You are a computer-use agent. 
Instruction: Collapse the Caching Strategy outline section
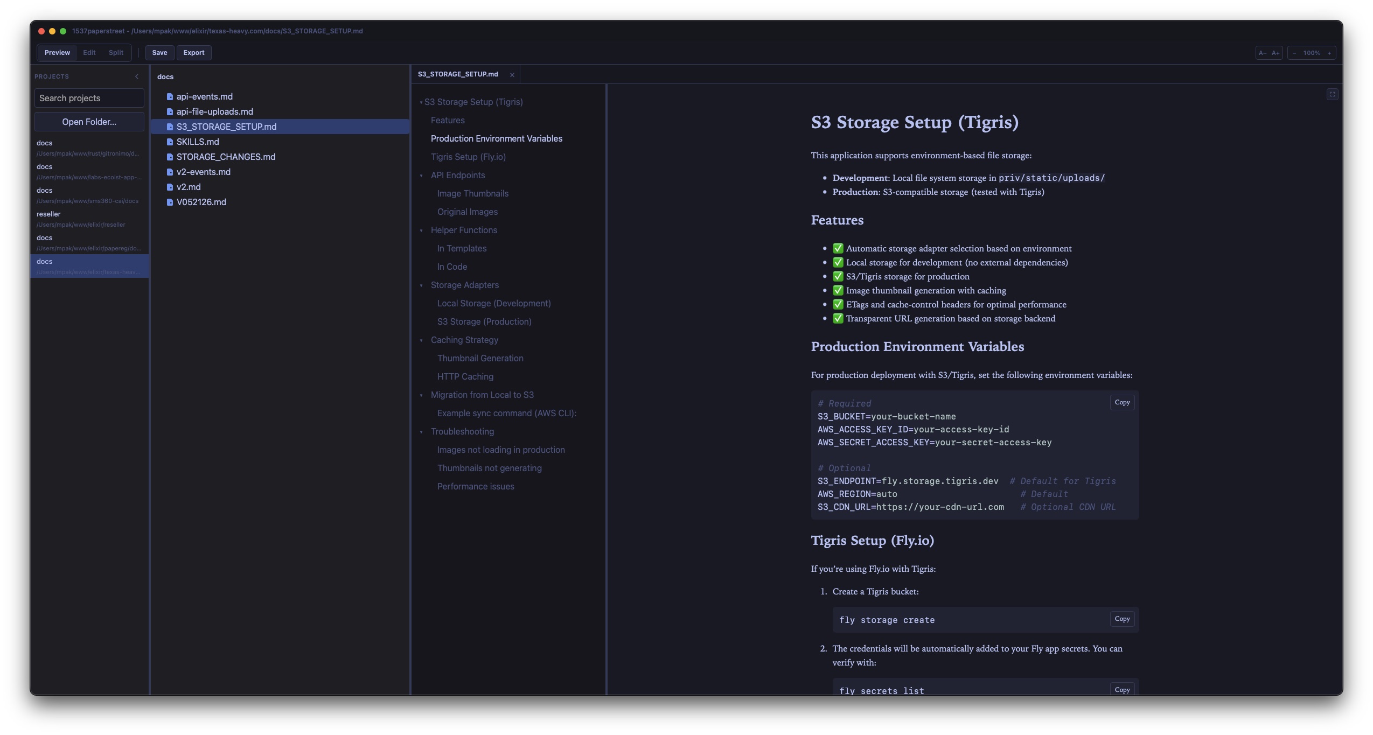pyautogui.click(x=421, y=340)
